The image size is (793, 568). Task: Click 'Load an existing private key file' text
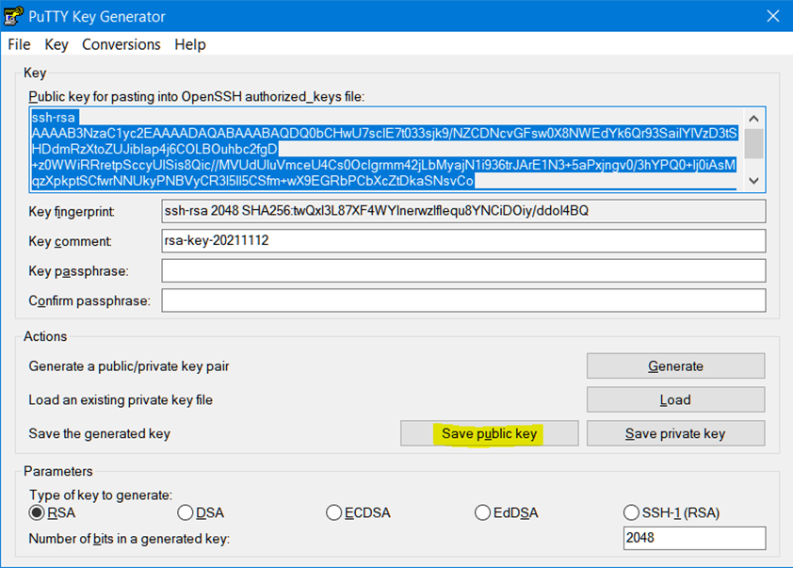[121, 400]
